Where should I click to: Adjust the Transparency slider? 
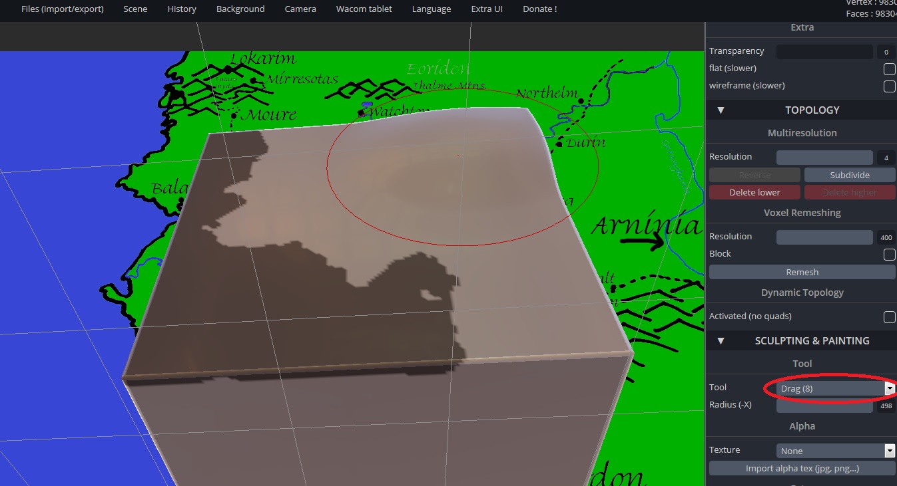pyautogui.click(x=824, y=52)
